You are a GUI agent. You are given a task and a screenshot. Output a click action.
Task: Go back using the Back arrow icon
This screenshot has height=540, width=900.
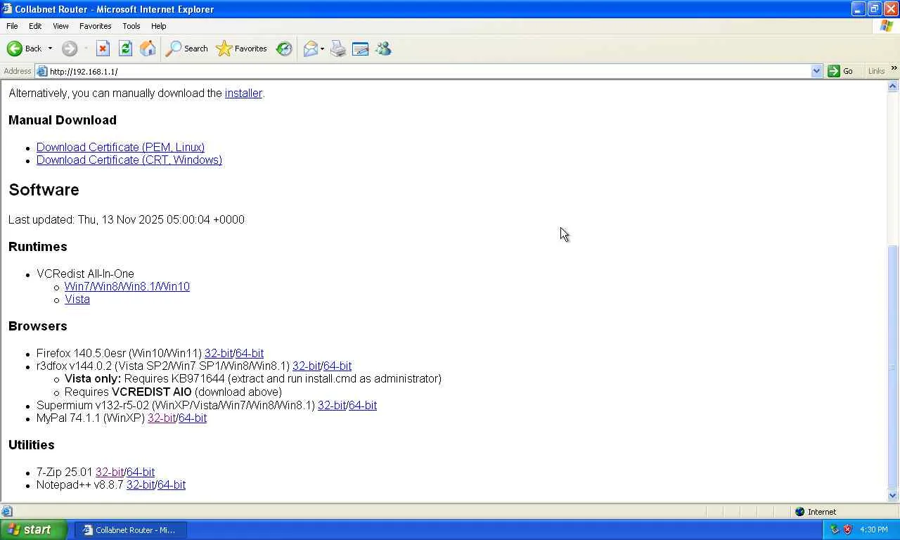pos(15,49)
